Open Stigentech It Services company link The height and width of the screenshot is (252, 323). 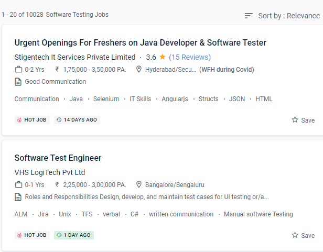coord(74,57)
